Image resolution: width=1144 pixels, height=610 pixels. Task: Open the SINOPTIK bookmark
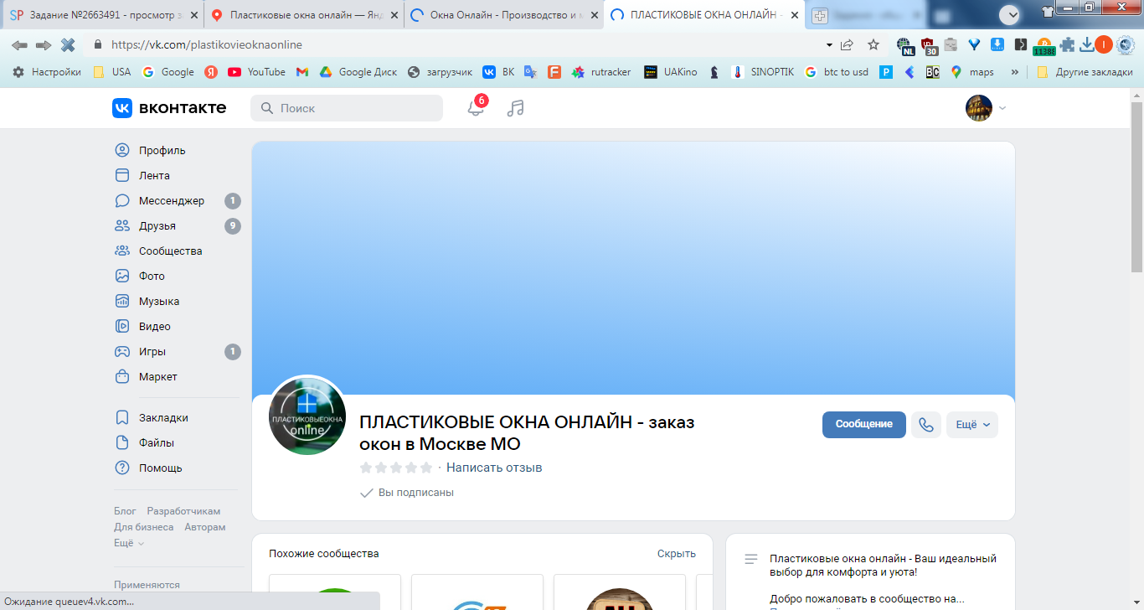coord(763,72)
